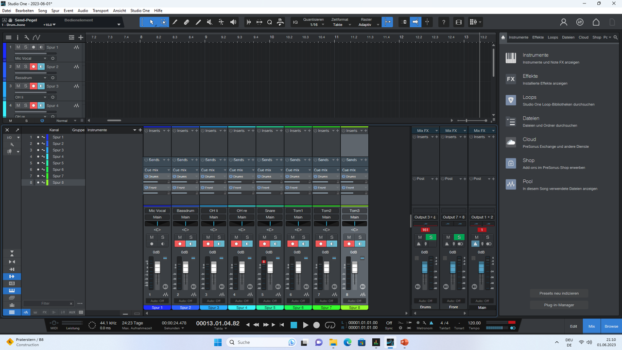Select the Eraser tool
Viewport: 622px width, 350px height.
click(x=187, y=22)
